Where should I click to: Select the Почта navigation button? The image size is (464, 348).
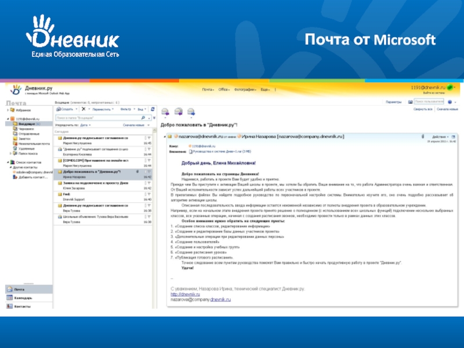tap(28, 289)
